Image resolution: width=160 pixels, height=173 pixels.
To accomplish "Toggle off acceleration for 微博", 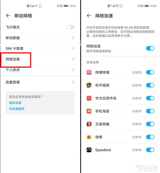I will tap(150, 137).
